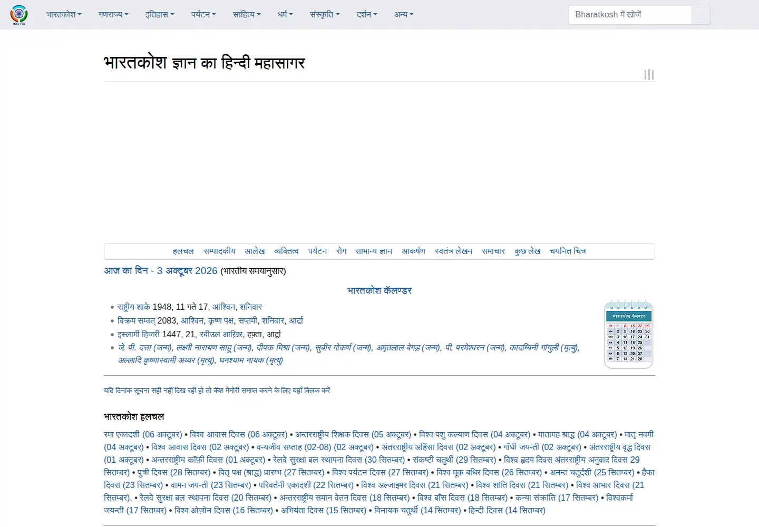The width and height of the screenshot is (759, 527).
Task: Expand the गणराज्य dropdown menu
Action: tap(113, 15)
